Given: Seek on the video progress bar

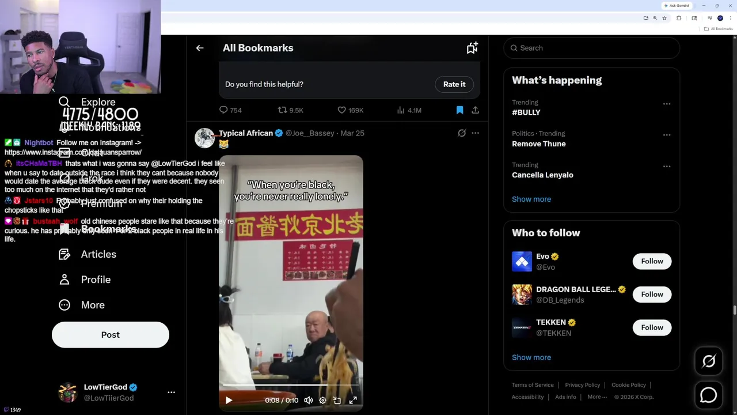Looking at the screenshot, I should point(291,385).
